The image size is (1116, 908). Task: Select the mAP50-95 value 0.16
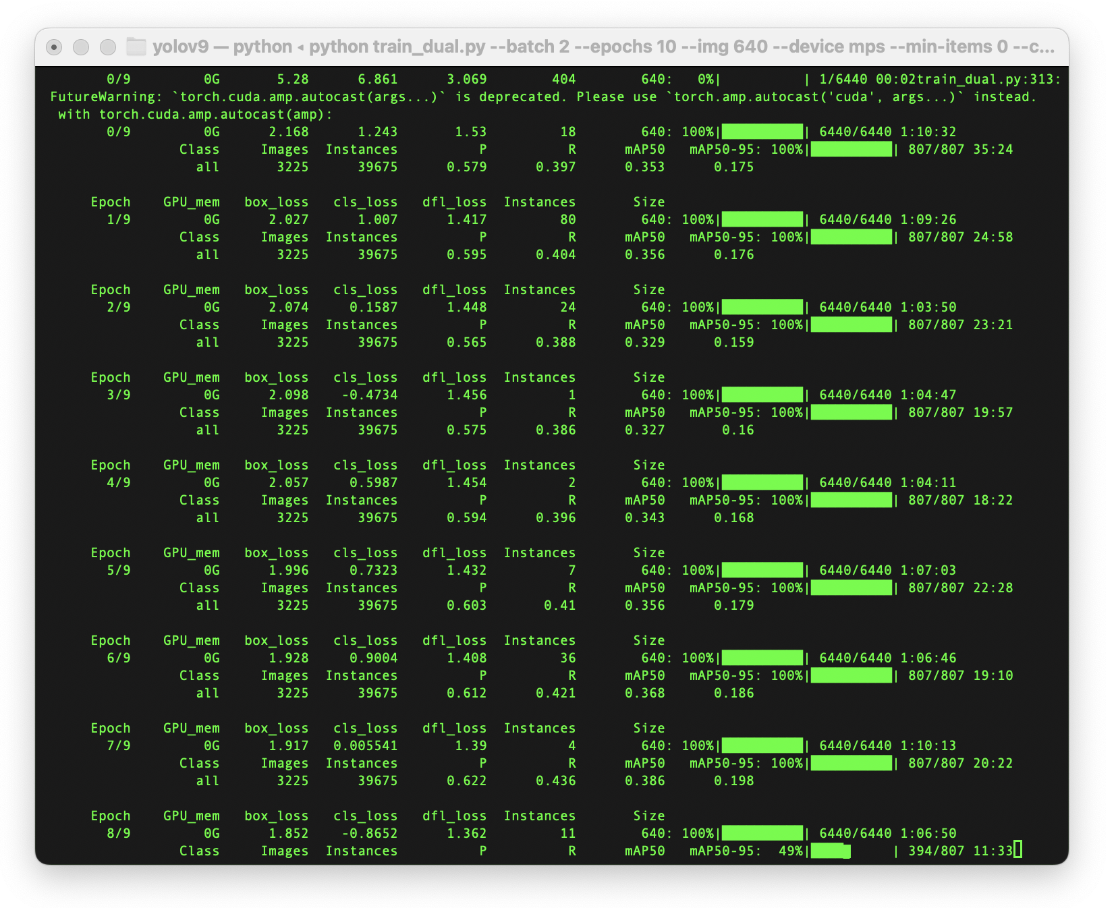[738, 430]
